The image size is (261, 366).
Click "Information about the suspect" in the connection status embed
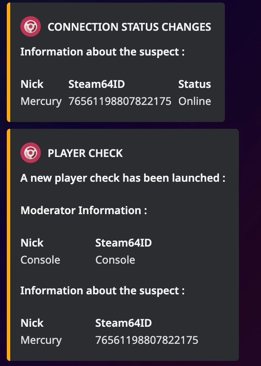[x=102, y=52]
